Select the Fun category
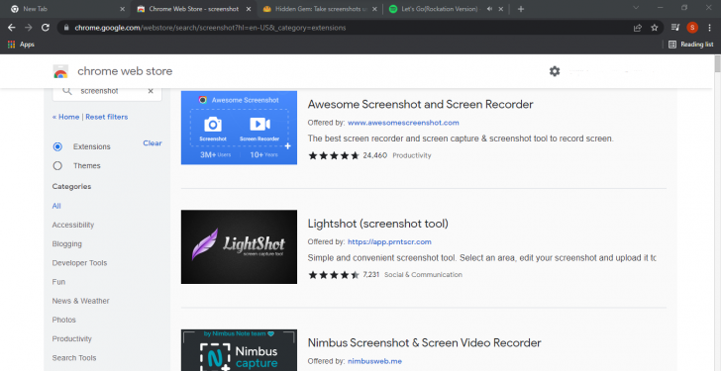The width and height of the screenshot is (721, 371). (x=58, y=282)
